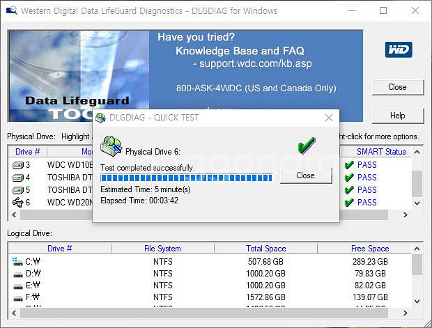Select the WDC WD20N model row text
This screenshot has height=328, width=432.
click(x=70, y=203)
